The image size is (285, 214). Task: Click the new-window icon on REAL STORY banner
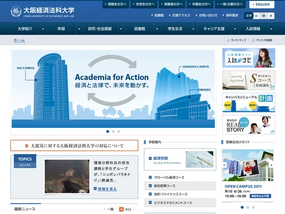272,132
